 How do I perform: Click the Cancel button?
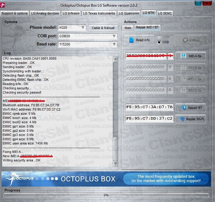191,40
